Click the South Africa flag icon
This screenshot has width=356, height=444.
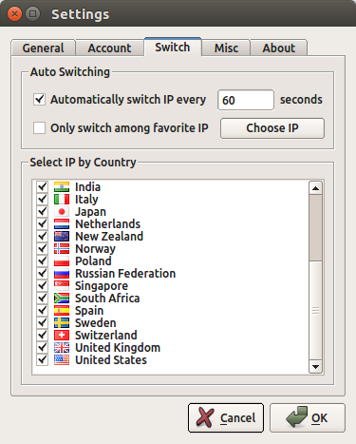[62, 299]
